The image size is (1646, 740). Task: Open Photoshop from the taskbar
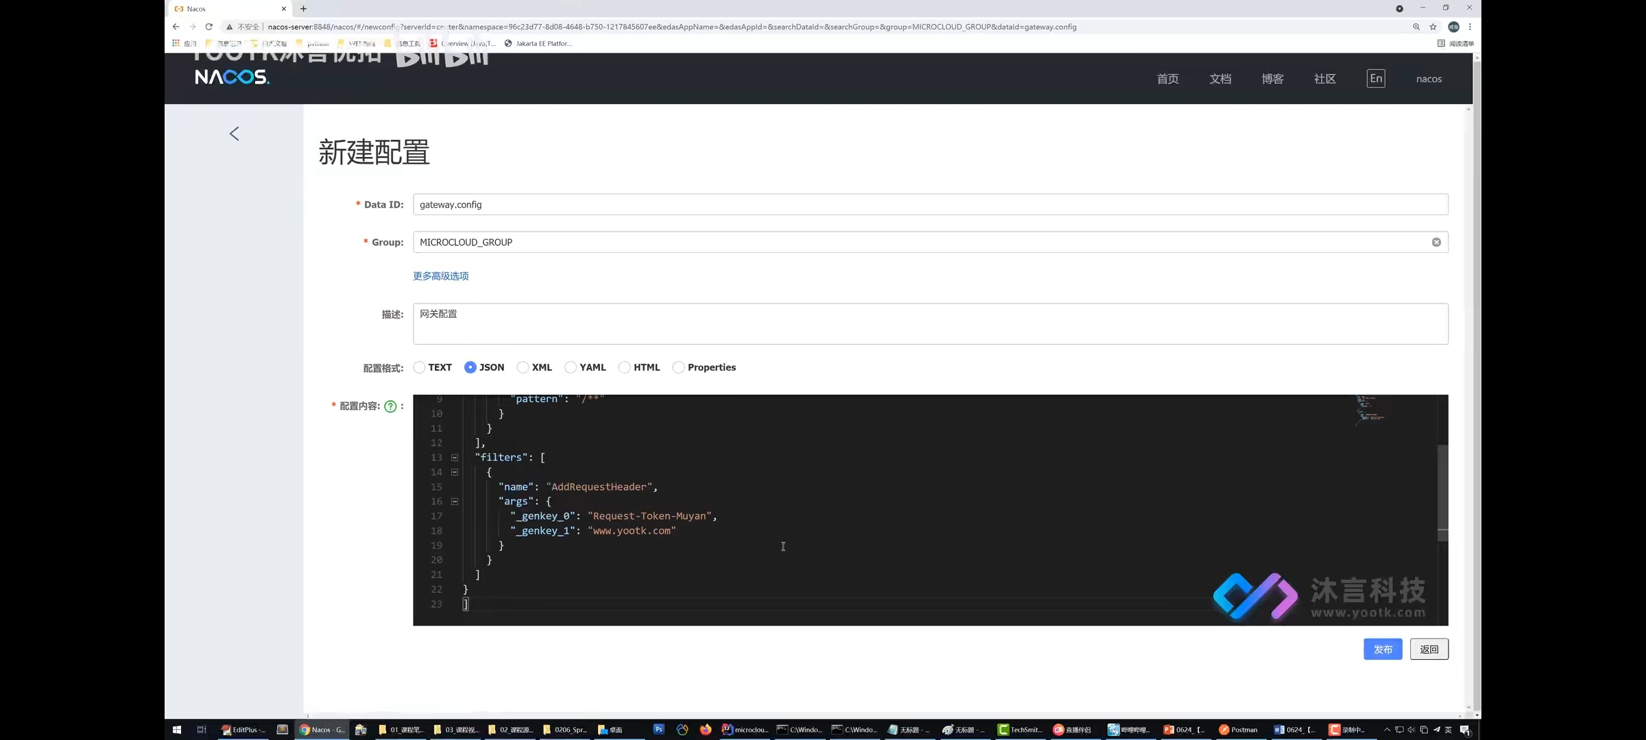pos(658,729)
